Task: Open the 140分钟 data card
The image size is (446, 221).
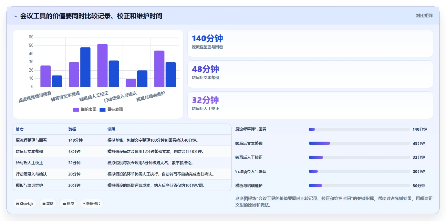Action: (x=310, y=44)
